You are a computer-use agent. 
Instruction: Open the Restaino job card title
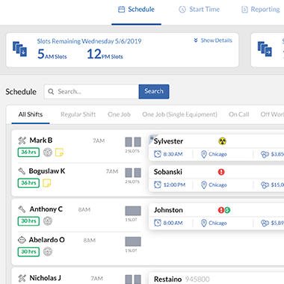click(167, 279)
